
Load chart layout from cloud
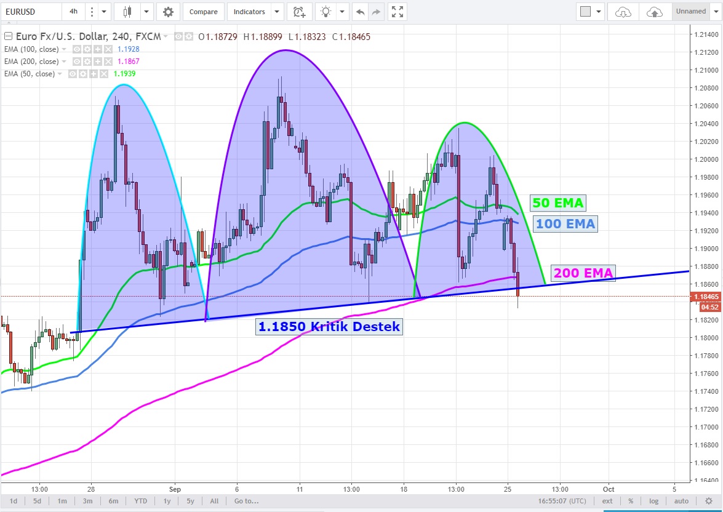click(x=623, y=12)
